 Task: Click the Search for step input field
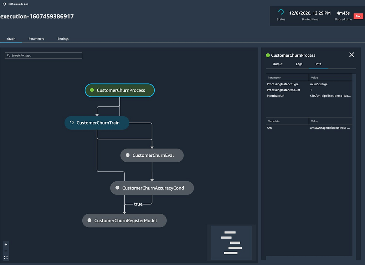click(x=43, y=55)
